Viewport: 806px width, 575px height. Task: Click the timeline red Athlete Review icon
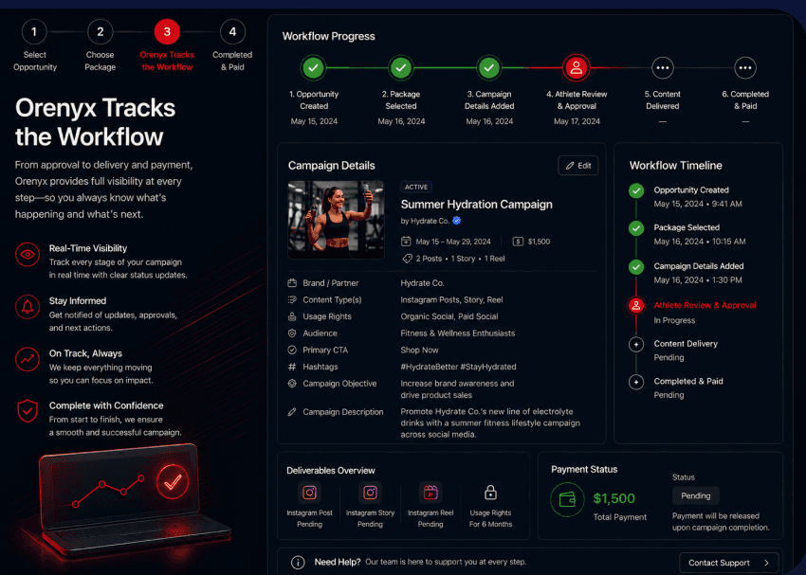(636, 306)
